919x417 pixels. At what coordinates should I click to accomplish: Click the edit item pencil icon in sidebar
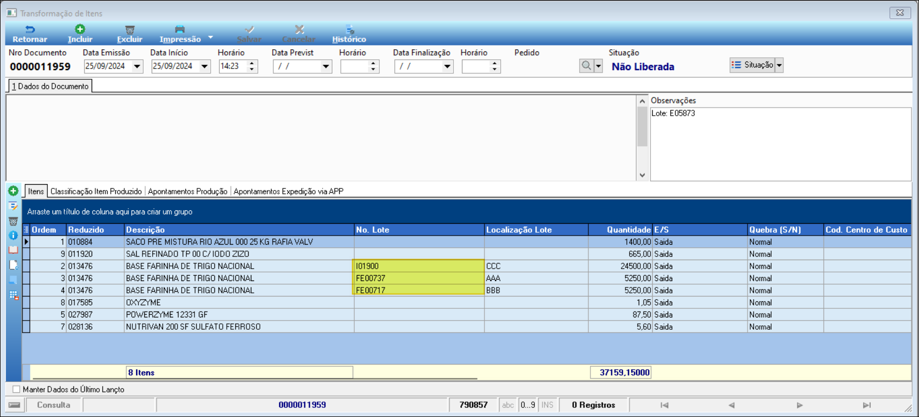[x=13, y=206]
